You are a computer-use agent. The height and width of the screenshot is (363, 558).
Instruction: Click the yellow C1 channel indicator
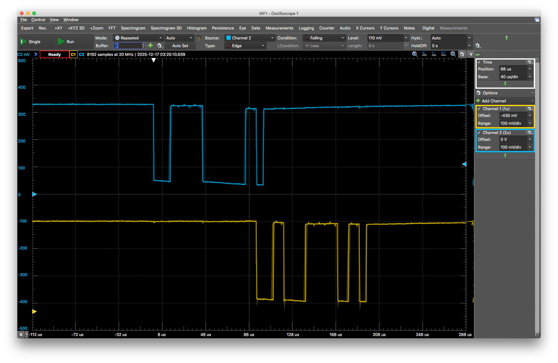pos(73,54)
